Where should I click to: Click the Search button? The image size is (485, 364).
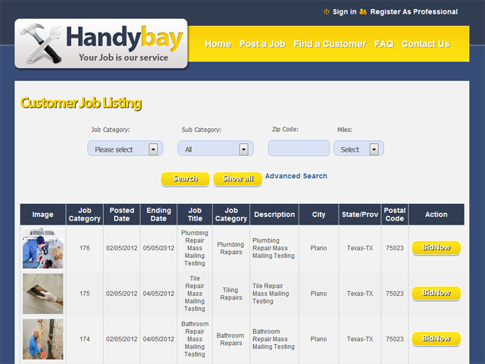point(185,179)
